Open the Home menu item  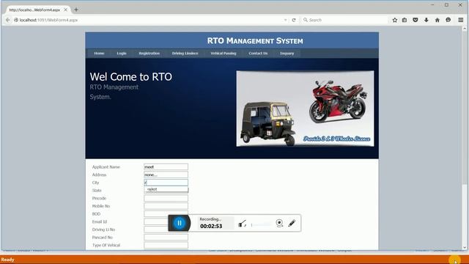pos(99,54)
